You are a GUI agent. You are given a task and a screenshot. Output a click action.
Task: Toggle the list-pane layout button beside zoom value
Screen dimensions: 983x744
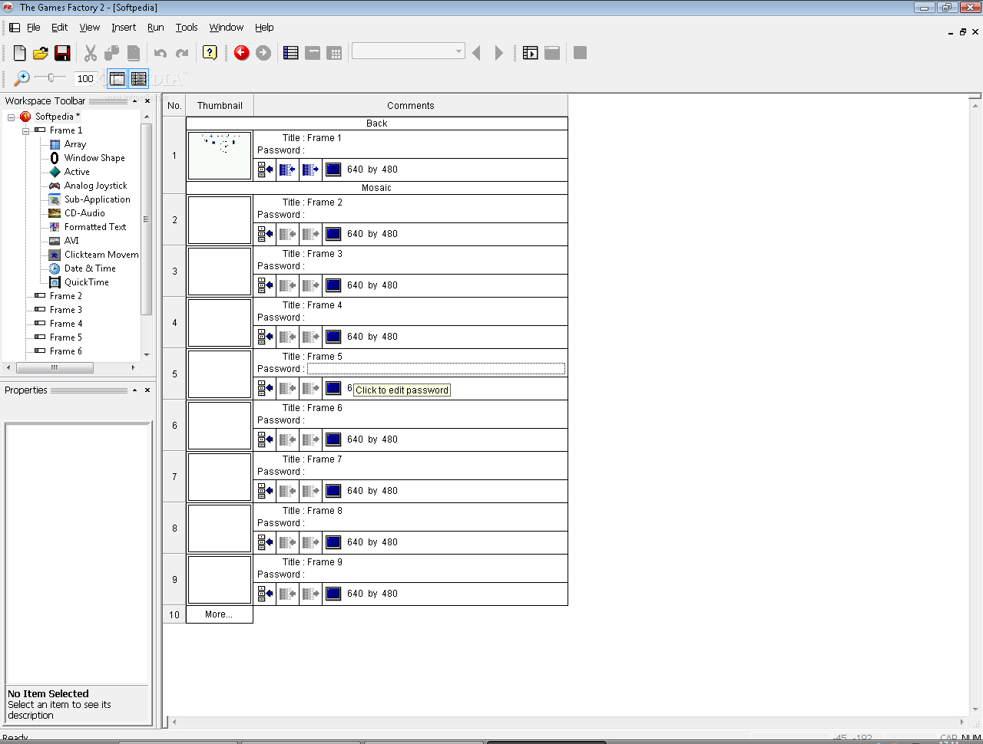point(139,78)
